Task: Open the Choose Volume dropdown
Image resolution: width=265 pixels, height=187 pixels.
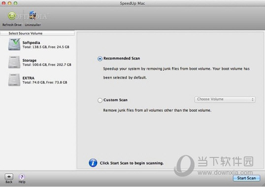Action: point(225,99)
